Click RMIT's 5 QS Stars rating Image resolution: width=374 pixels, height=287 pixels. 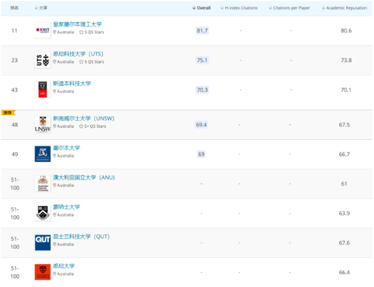tap(92, 32)
